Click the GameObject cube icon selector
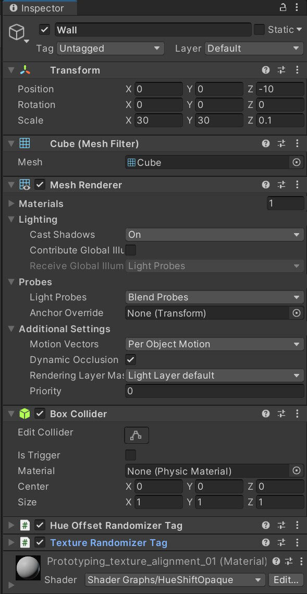The height and width of the screenshot is (594, 307). pyautogui.click(x=18, y=33)
